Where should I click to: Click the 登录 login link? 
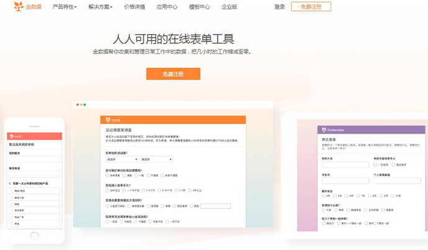pos(280,7)
